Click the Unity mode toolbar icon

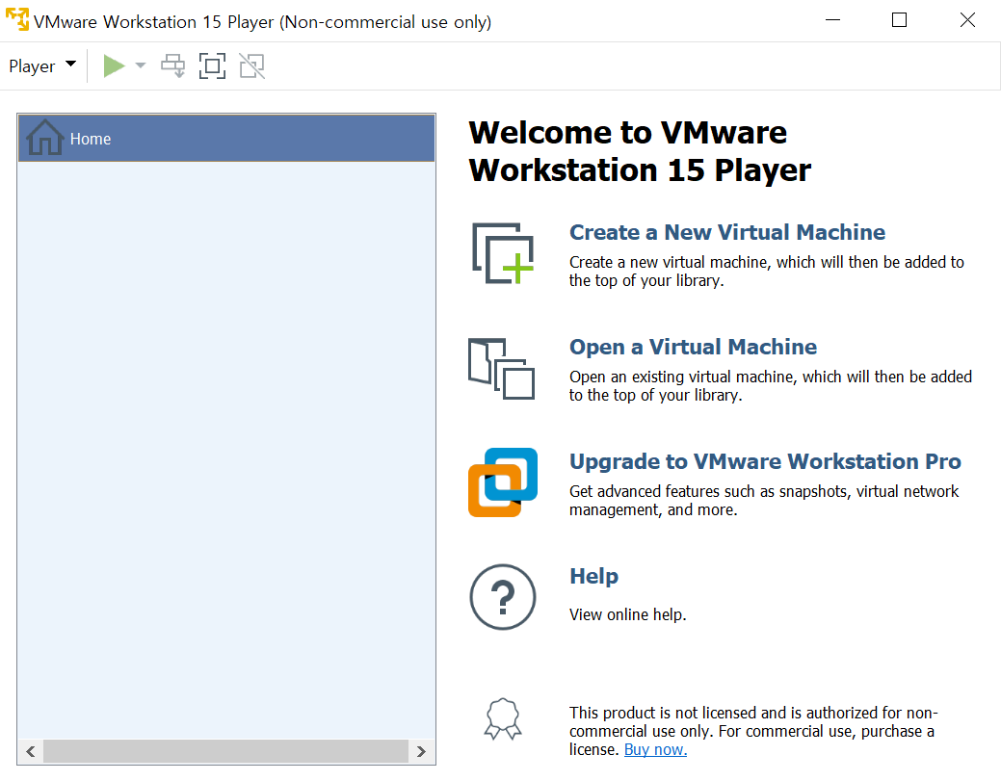[x=251, y=65]
